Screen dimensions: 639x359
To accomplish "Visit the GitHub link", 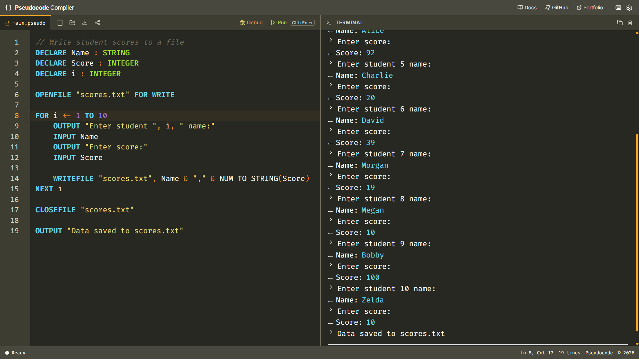I will tap(557, 7).
